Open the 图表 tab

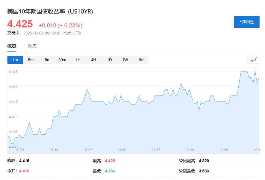[32, 46]
